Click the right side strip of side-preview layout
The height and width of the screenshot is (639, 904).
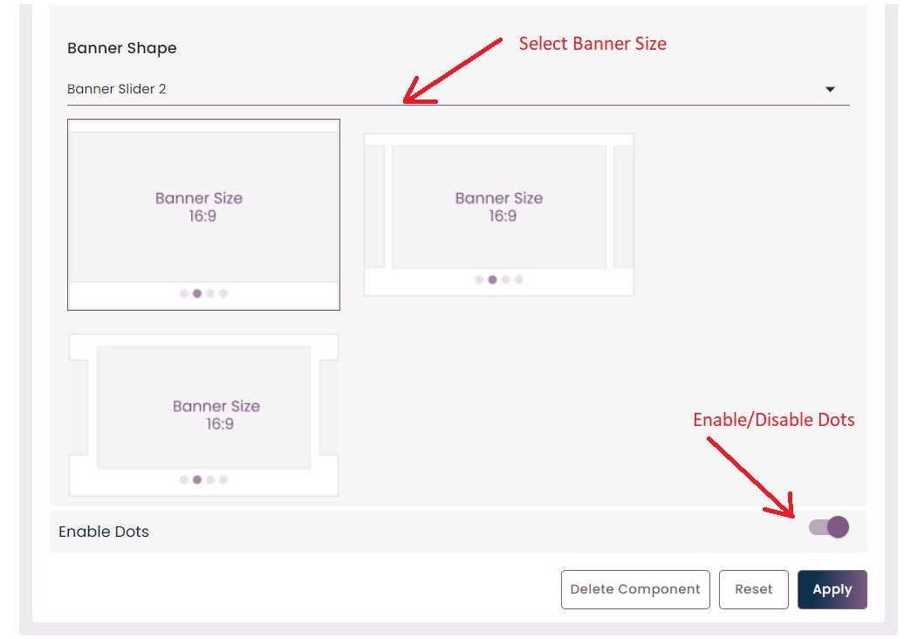tap(623, 207)
